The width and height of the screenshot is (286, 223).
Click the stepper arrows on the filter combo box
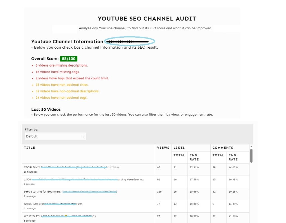point(84,136)
